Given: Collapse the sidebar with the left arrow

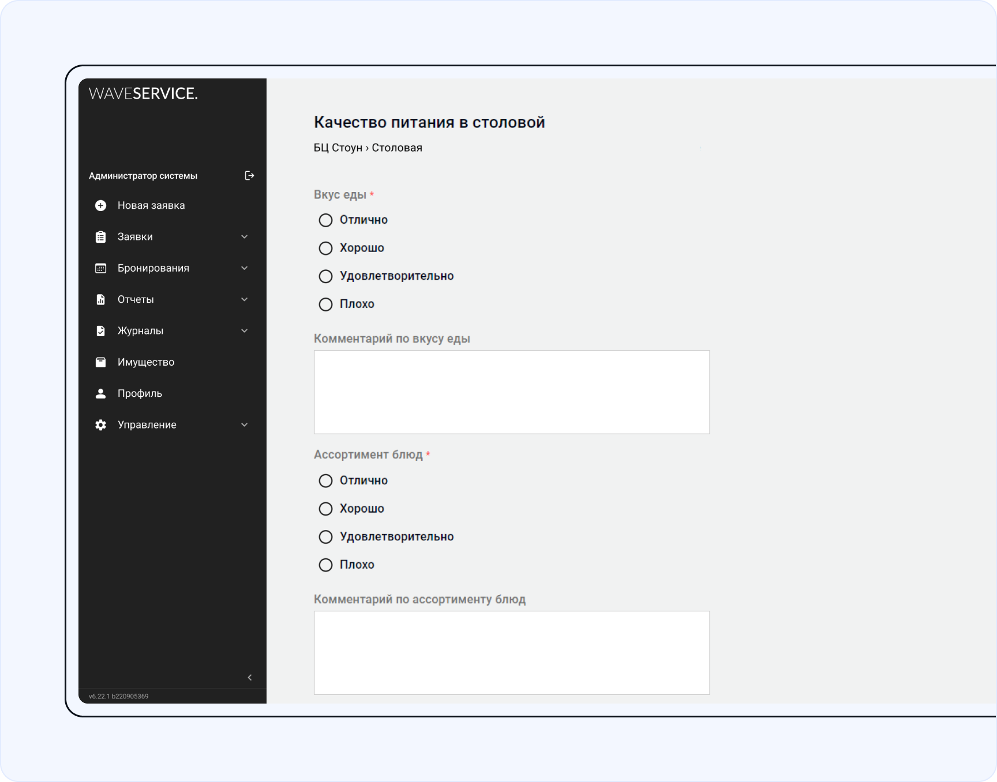Looking at the screenshot, I should pos(249,678).
